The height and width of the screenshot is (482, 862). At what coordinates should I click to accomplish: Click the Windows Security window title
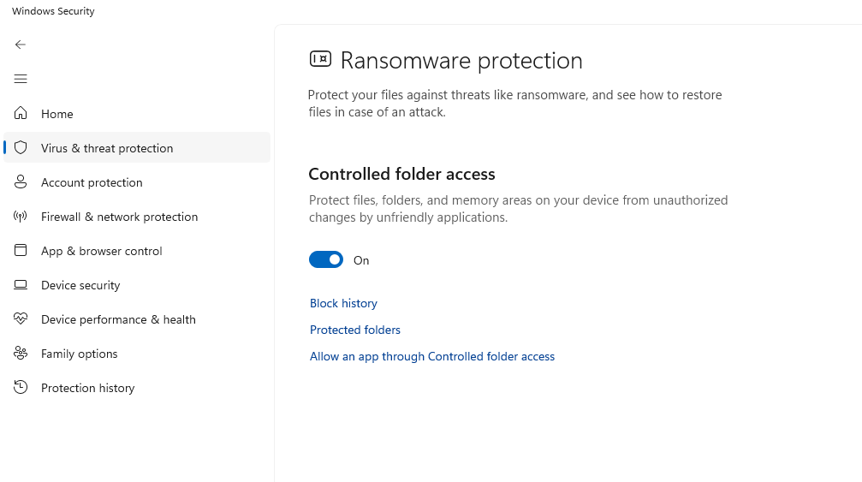(53, 11)
